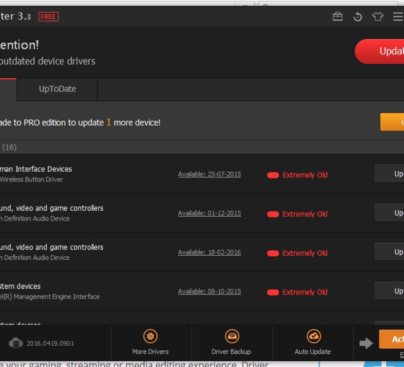The width and height of the screenshot is (404, 367).
Task: Click the Driver Backup icon
Action: (232, 336)
